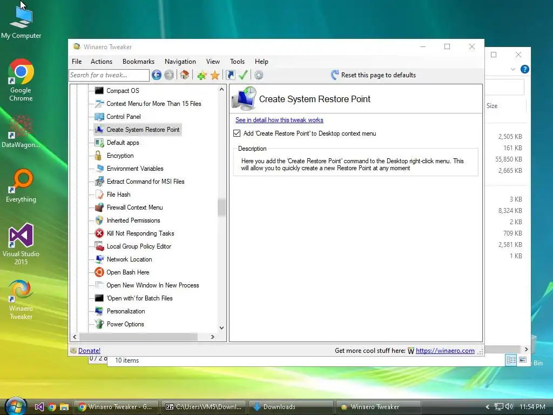Open settings via gear icon in toolbar
This screenshot has height=415, width=553.
click(x=259, y=75)
